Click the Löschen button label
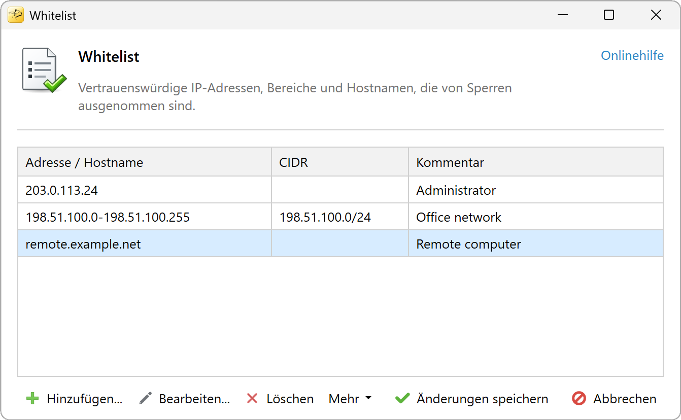This screenshot has width=681, height=420. point(290,399)
